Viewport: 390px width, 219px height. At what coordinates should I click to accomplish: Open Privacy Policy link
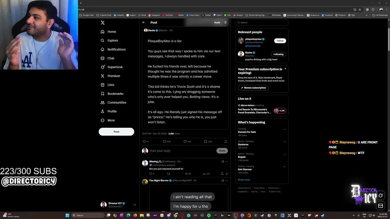(x=259, y=188)
